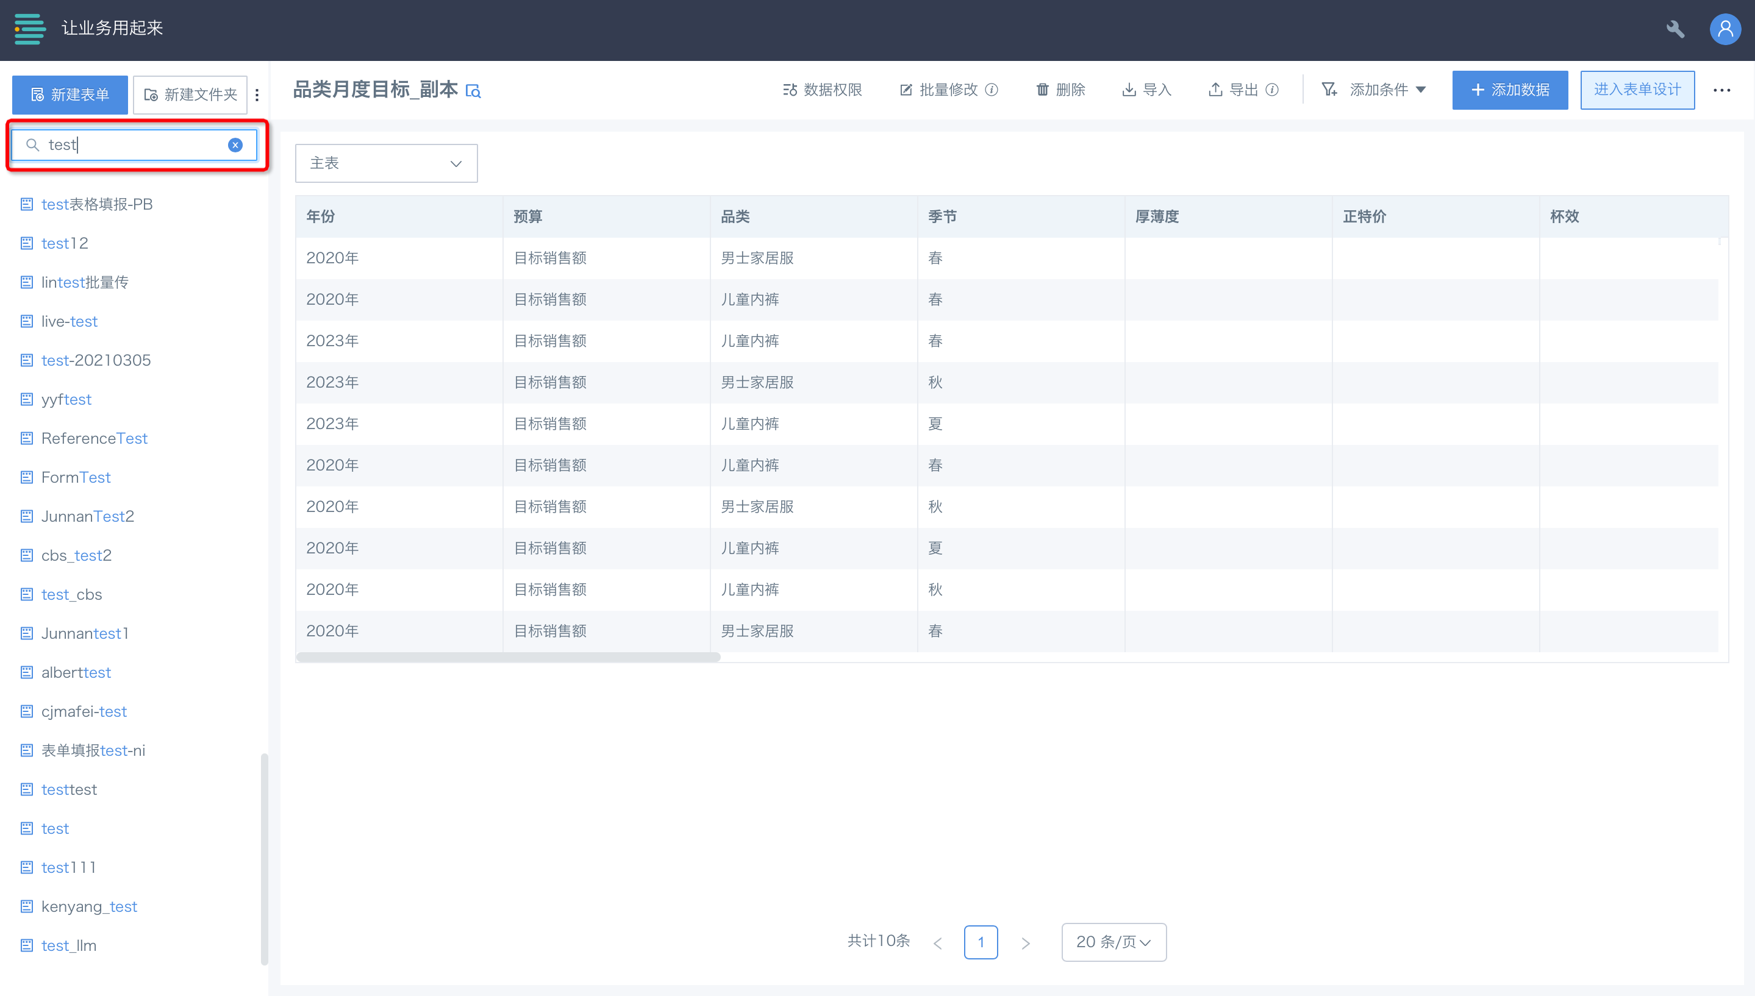Click the info icon next to 批量修改

[992, 90]
